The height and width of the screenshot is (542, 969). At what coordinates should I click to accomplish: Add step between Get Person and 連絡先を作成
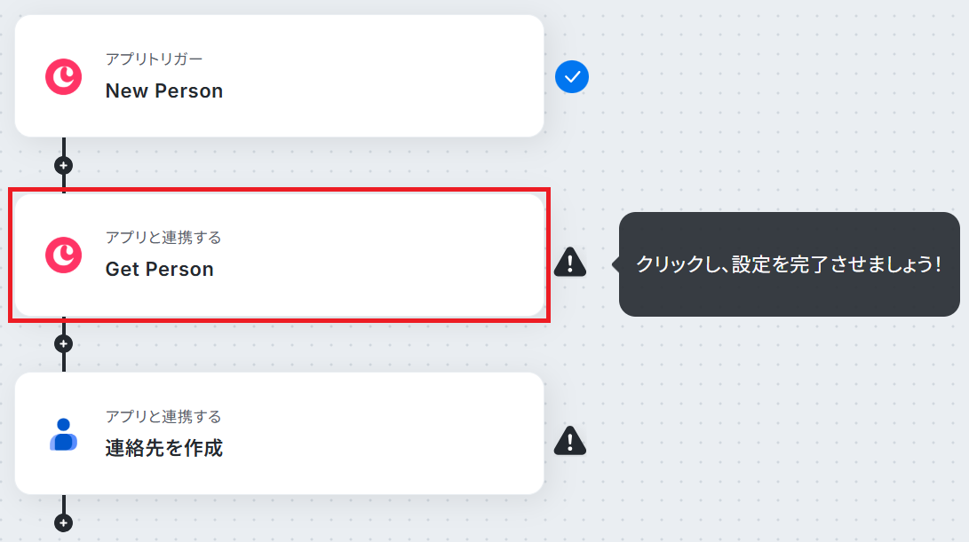coord(63,343)
